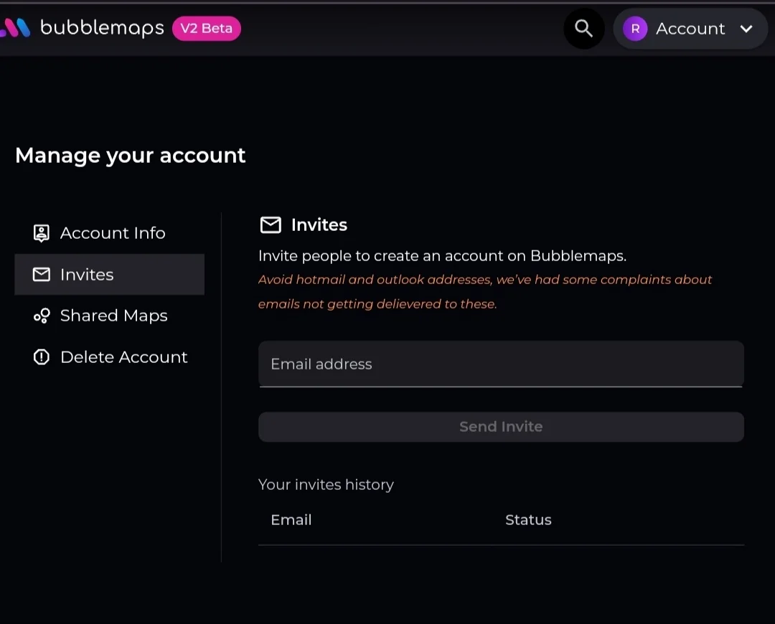Click the purple R avatar

(635, 29)
